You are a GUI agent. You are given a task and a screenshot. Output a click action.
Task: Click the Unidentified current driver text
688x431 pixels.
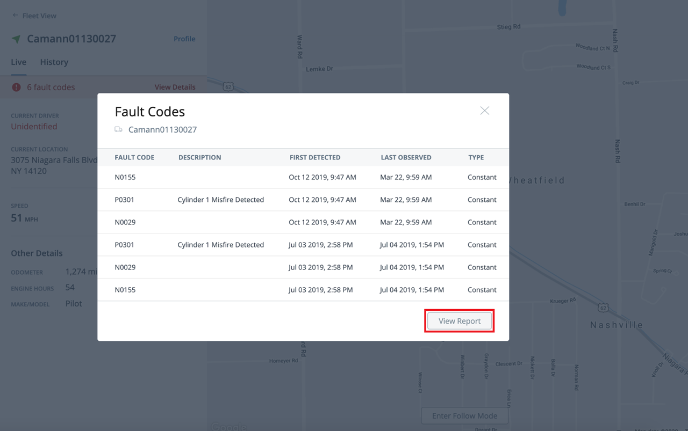(34, 127)
